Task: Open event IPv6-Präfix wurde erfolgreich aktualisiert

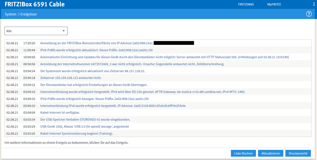Action: [x=96, y=50]
